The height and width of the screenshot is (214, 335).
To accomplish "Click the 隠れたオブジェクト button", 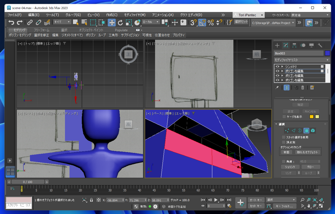I will click(307, 152).
